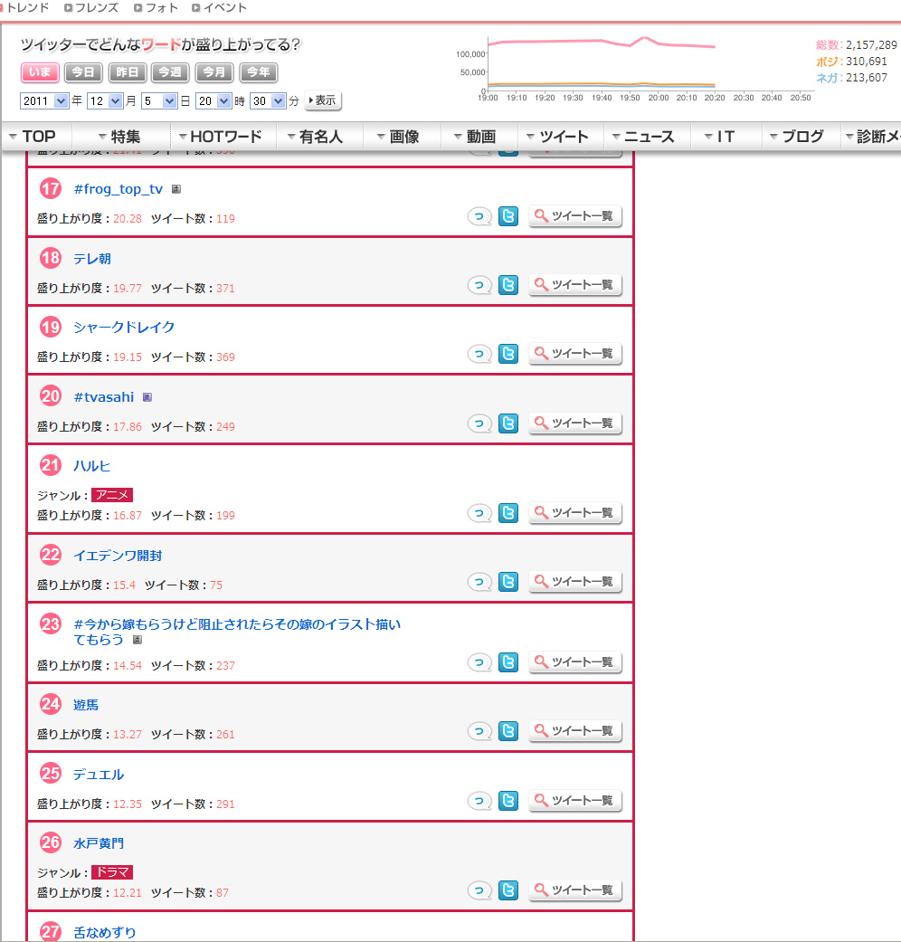Screen dimensions: 901x942
Task: Click Twitter icon for デュエル row
Action: 508,801
